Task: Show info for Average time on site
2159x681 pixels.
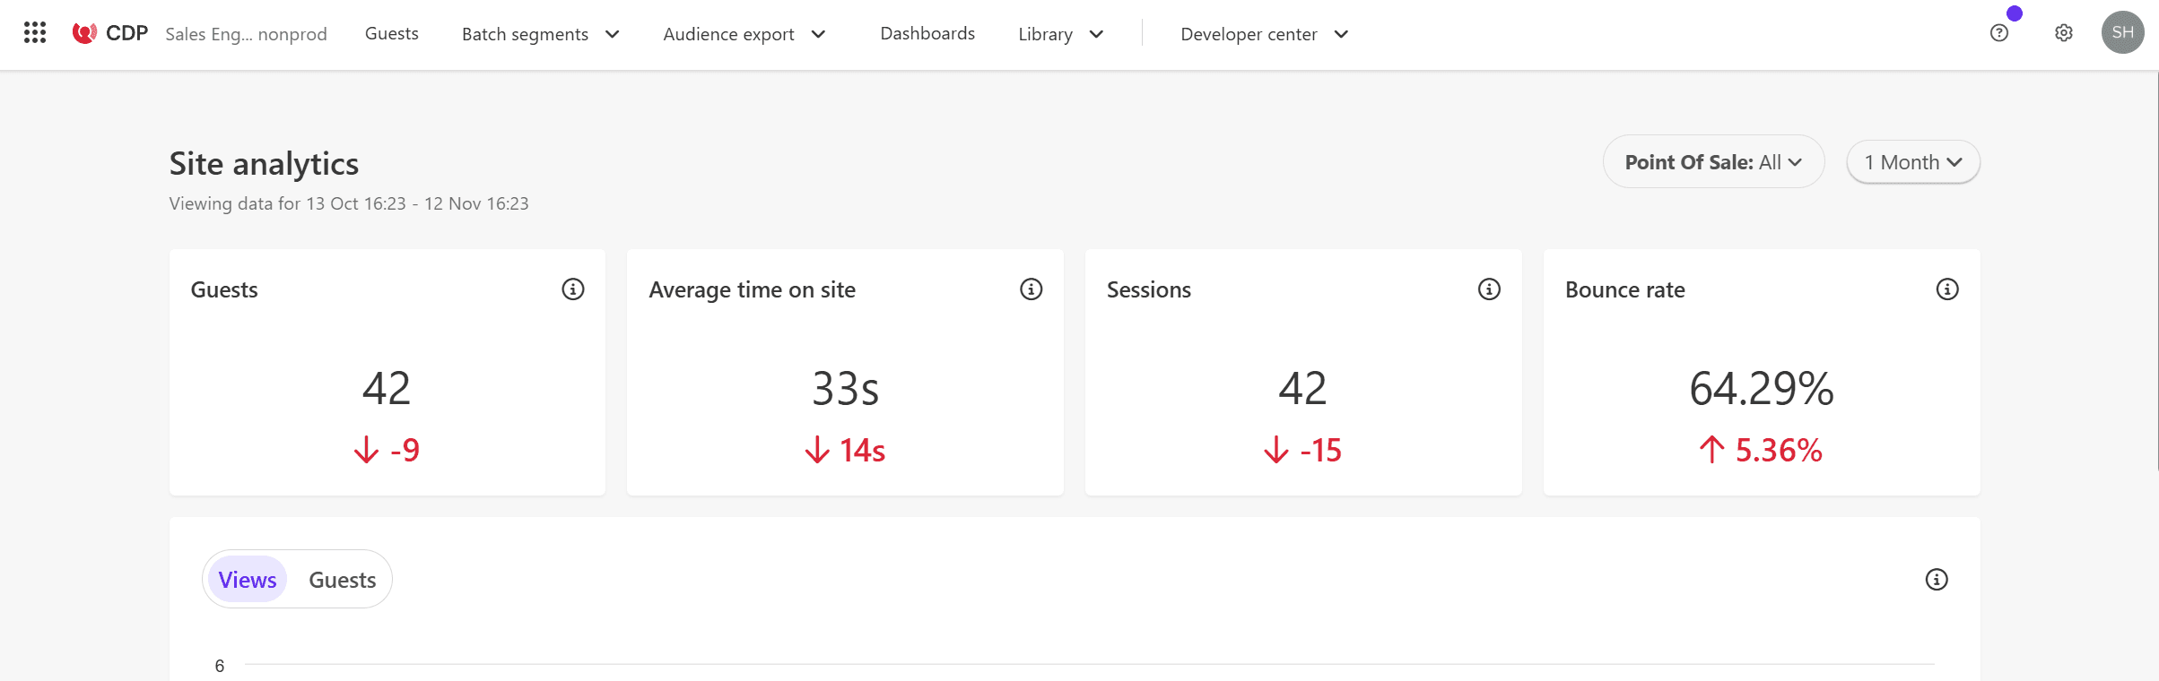Action: click(1031, 289)
